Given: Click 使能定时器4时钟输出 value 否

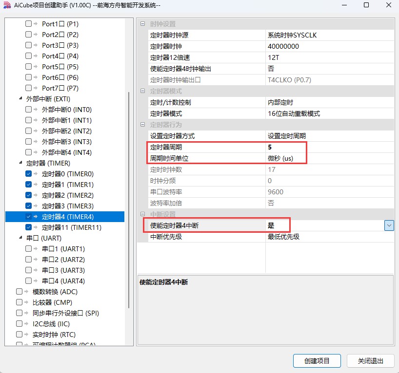Looking at the screenshot, I should coord(330,69).
